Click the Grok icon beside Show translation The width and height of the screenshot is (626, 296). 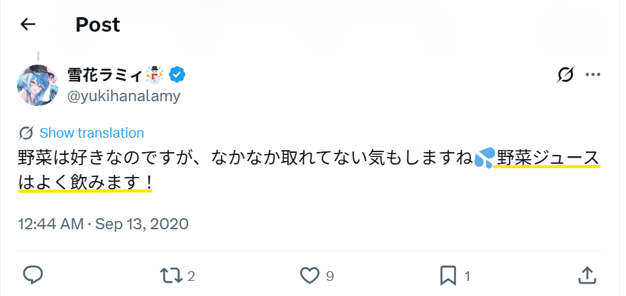(x=27, y=133)
